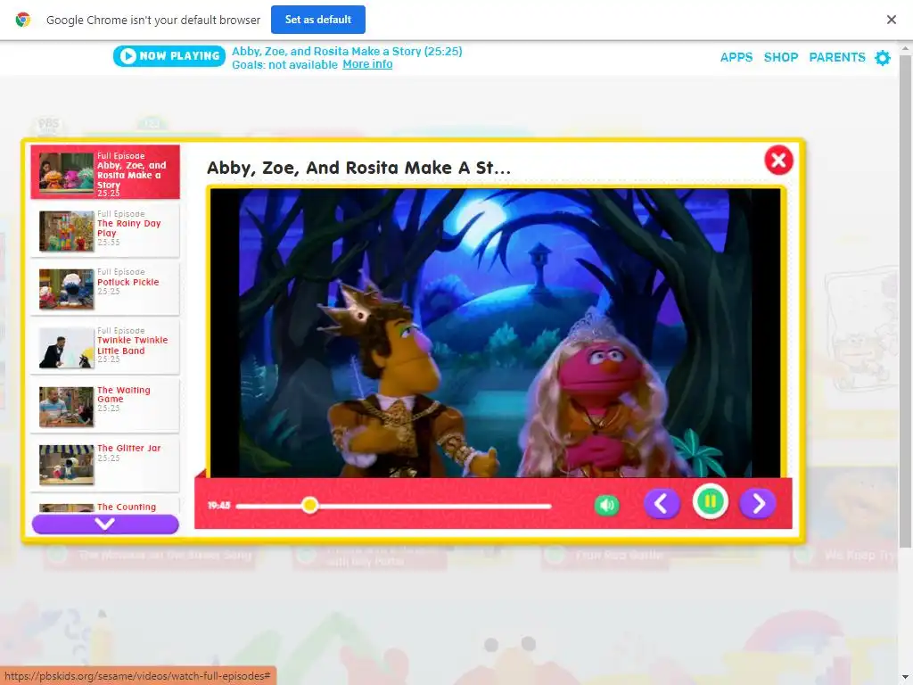The width and height of the screenshot is (913, 685).
Task: Click Set as default button
Action: point(318,20)
